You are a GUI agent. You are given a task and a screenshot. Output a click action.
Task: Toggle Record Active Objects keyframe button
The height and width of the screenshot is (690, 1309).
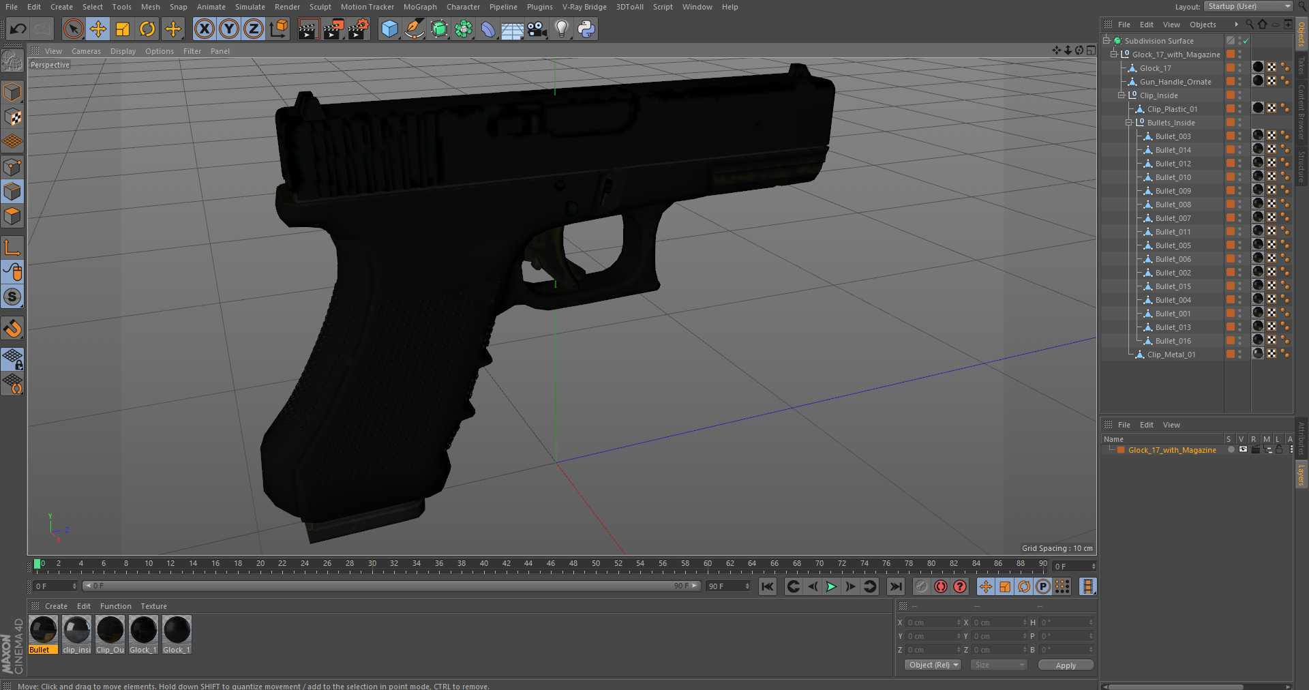click(x=922, y=586)
